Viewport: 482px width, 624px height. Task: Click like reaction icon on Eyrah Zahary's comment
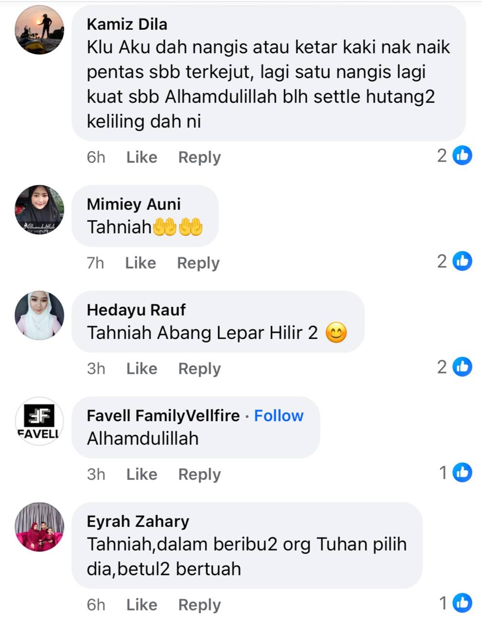pos(462,603)
